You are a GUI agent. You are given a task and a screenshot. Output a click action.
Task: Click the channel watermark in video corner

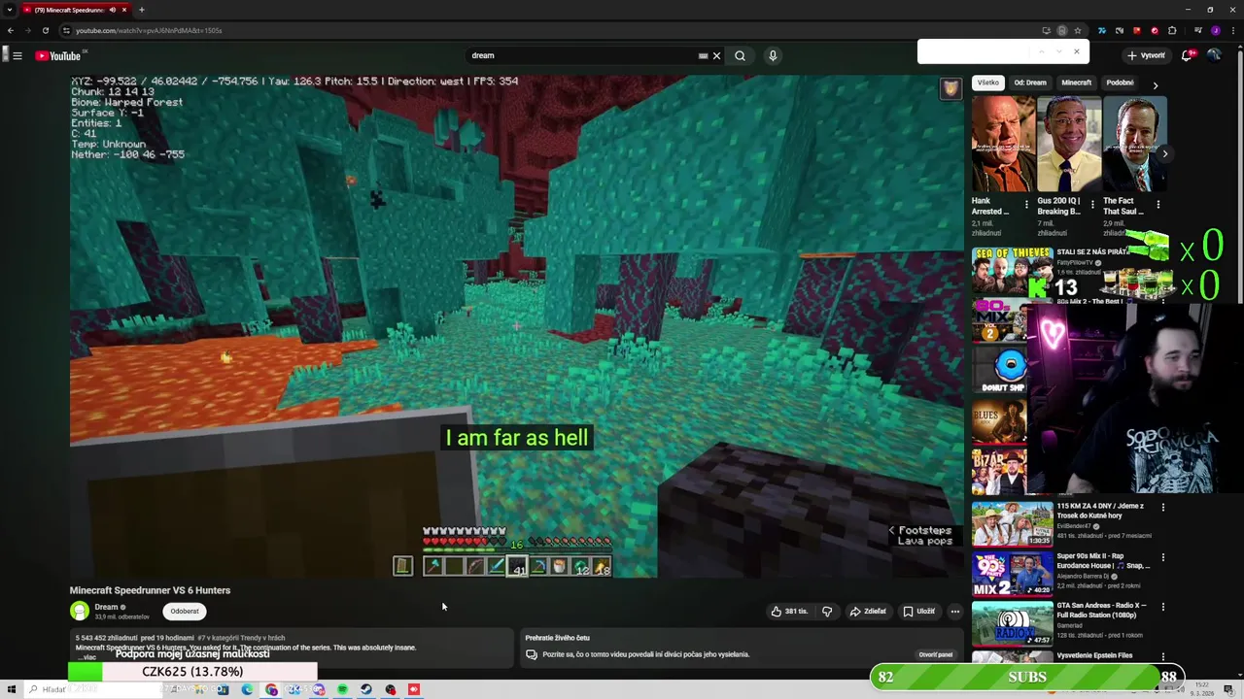coord(950,89)
